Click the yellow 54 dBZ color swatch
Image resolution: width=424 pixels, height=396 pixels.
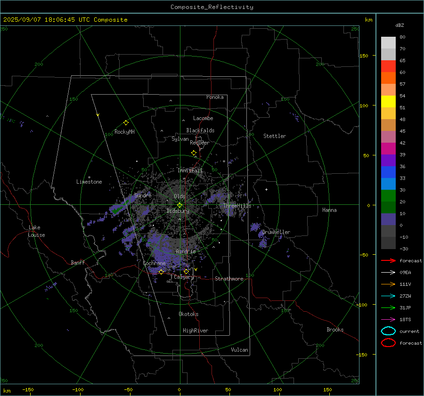point(388,101)
